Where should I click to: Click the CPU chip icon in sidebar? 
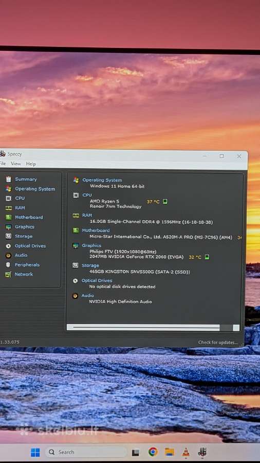9,198
